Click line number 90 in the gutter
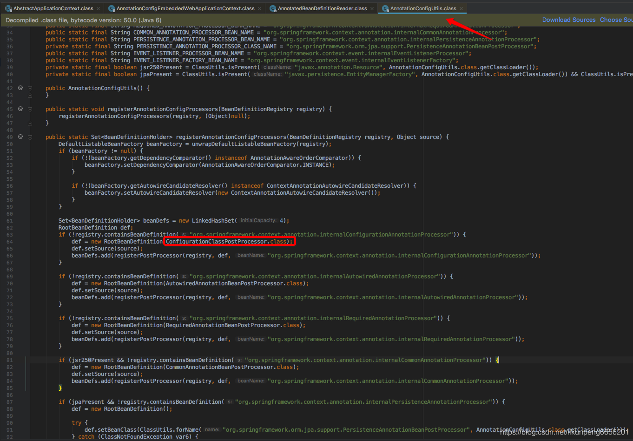Screen dimensions: 633x441 point(10,423)
